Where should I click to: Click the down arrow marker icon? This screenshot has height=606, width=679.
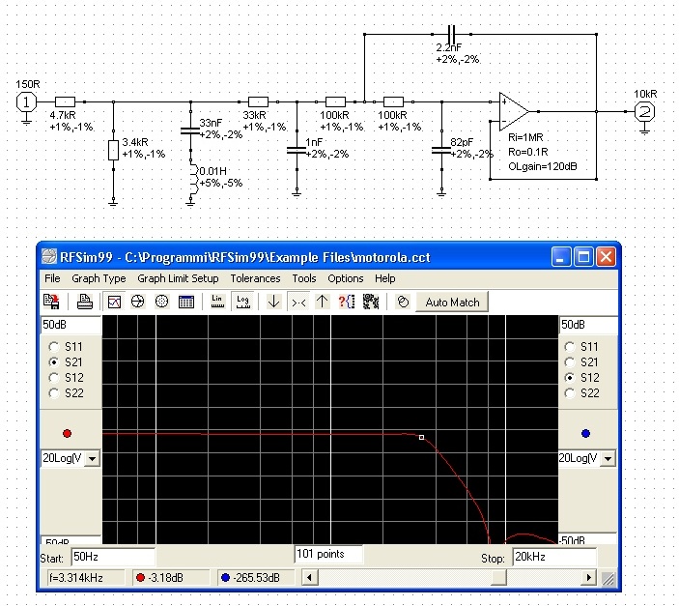274,302
